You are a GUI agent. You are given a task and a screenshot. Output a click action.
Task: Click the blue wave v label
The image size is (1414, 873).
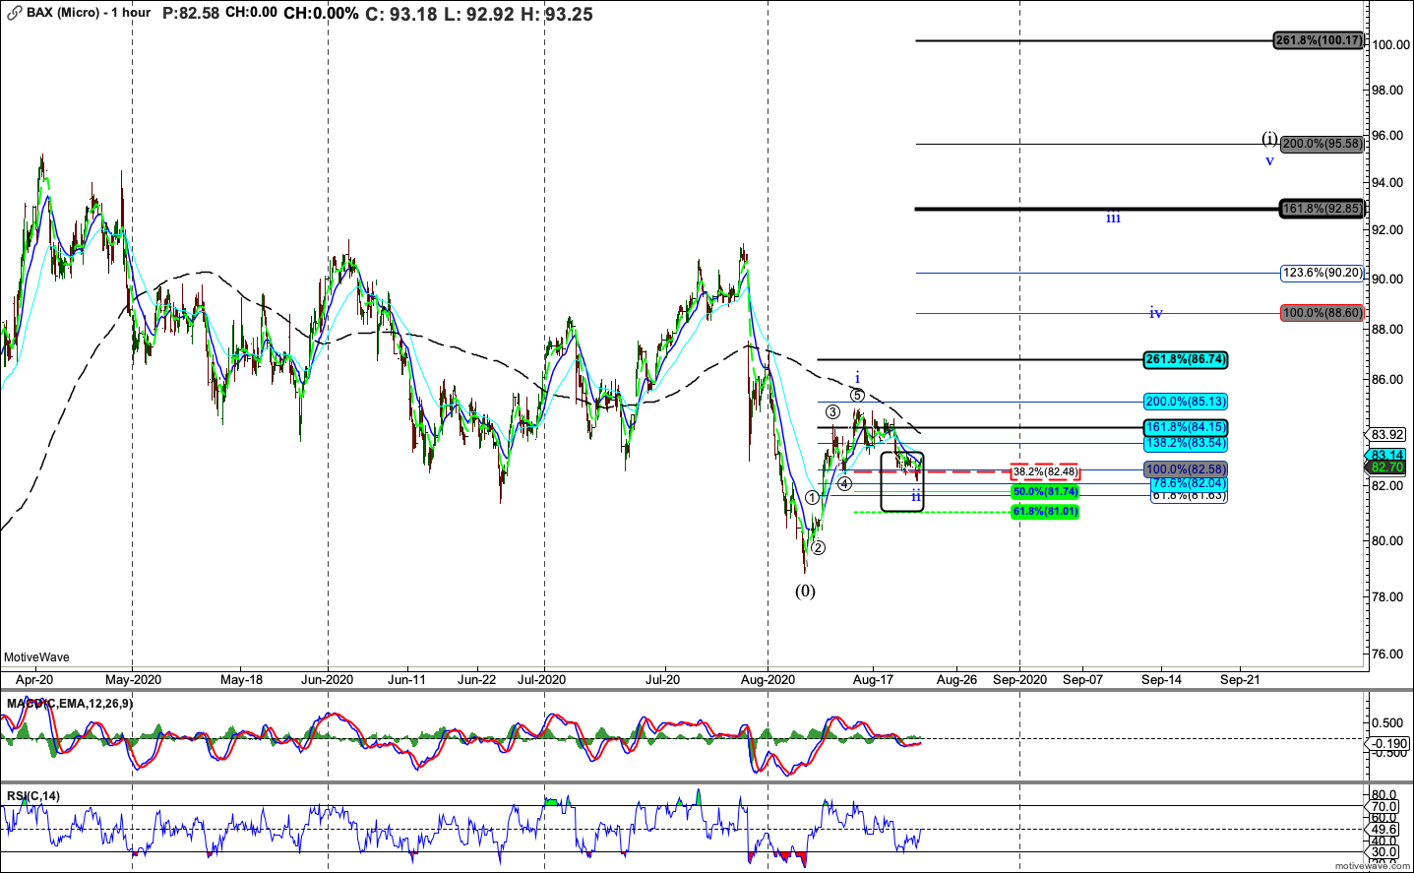(x=1269, y=160)
